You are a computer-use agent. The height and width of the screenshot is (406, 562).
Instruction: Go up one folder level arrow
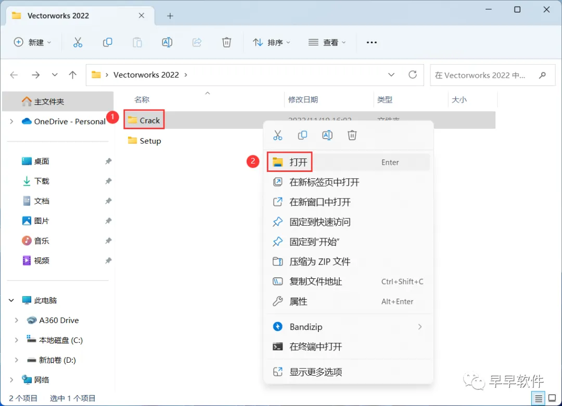tap(73, 75)
